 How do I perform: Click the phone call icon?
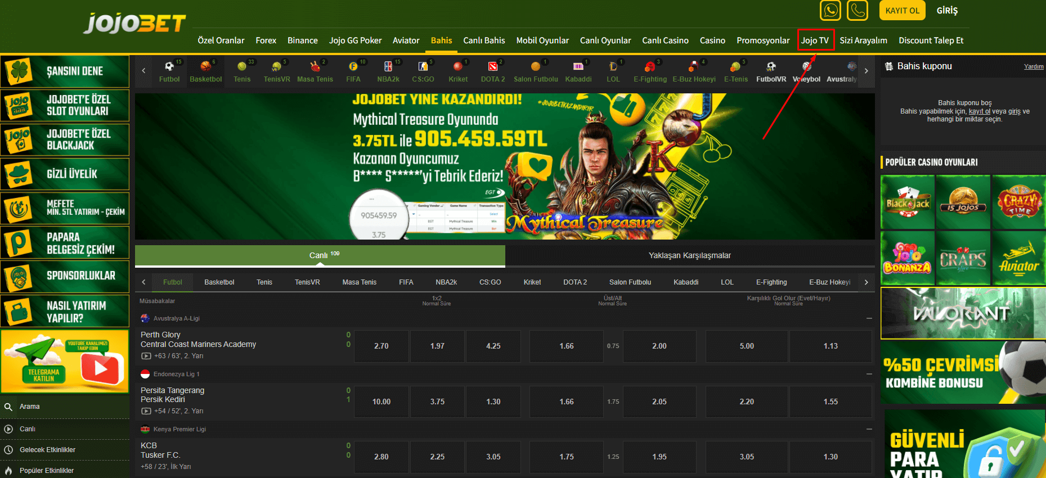coord(857,11)
